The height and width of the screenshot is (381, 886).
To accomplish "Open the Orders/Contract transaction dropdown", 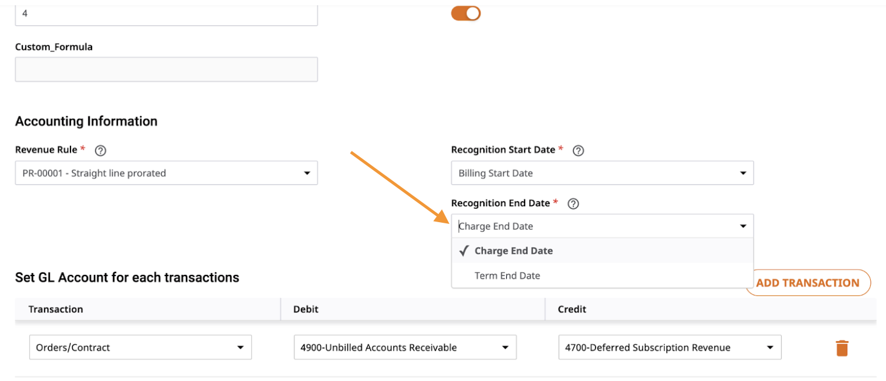I will coord(140,348).
